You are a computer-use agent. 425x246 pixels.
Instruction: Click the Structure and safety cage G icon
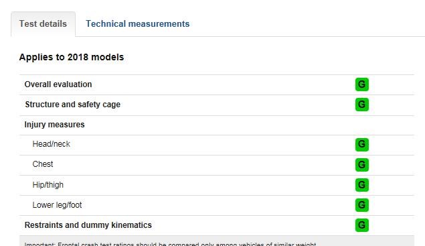(x=362, y=105)
